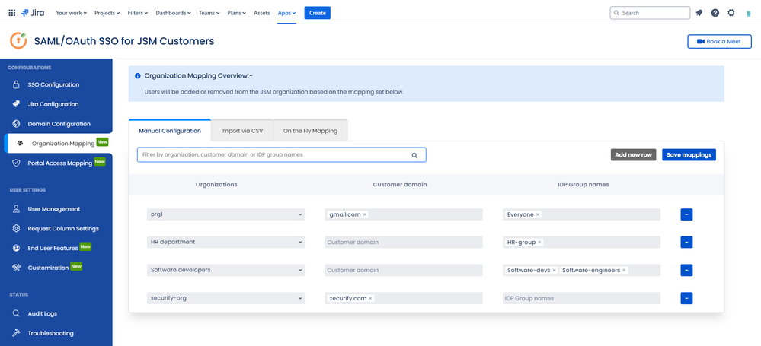Open the help question mark icon
Viewport: 761px width, 346px height.
tap(715, 13)
